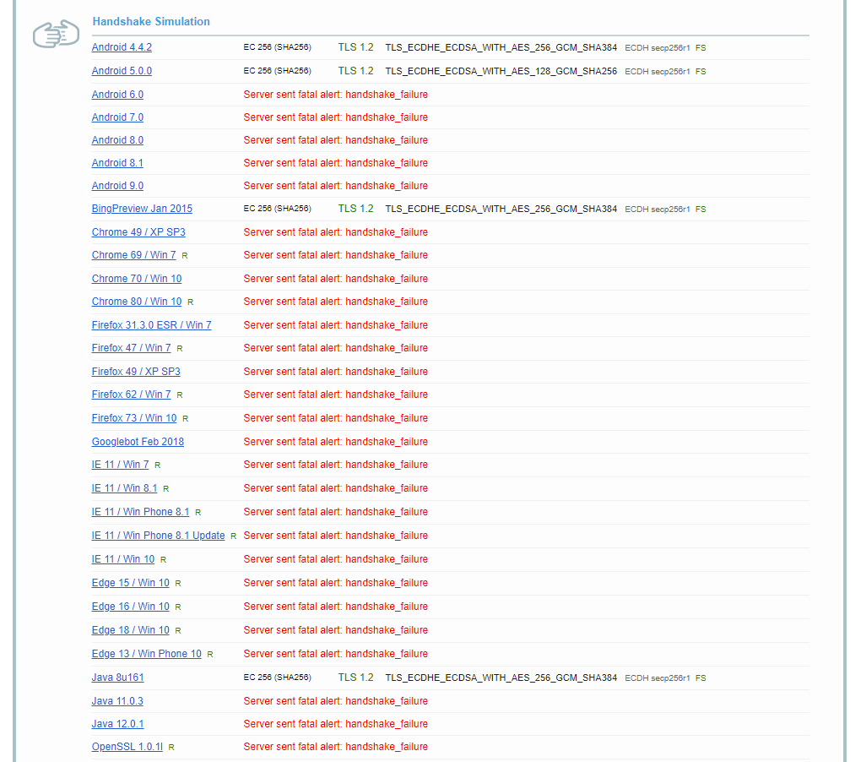Click the TLS 1.2 label in the Android 4.4.2 row

(355, 47)
